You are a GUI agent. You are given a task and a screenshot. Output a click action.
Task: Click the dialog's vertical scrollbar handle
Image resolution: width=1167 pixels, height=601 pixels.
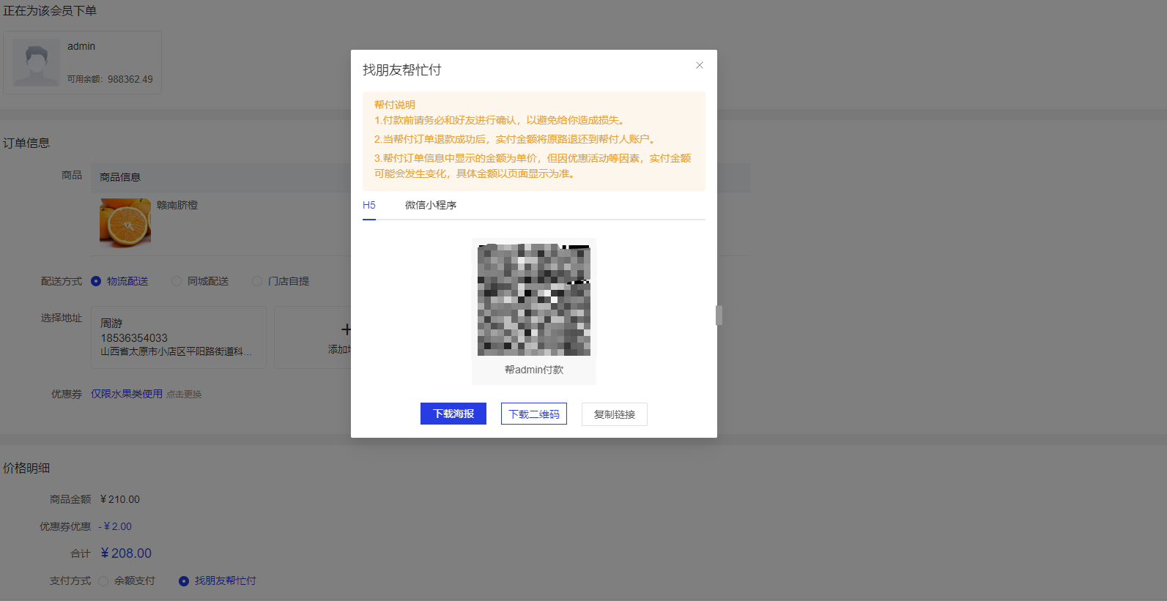coord(719,316)
